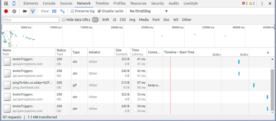Open the Console tab
Viewport: 276px width, 121px height.
tap(49, 3)
